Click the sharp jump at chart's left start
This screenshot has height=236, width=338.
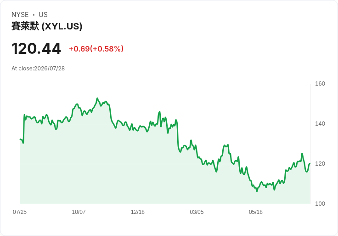(x=24, y=128)
